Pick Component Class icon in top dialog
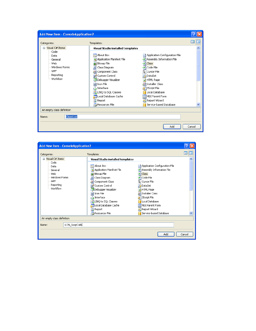This screenshot has height=331, width=256. [x=95, y=72]
